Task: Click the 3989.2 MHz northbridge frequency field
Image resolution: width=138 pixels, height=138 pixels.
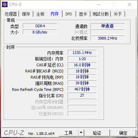Action: point(107,38)
